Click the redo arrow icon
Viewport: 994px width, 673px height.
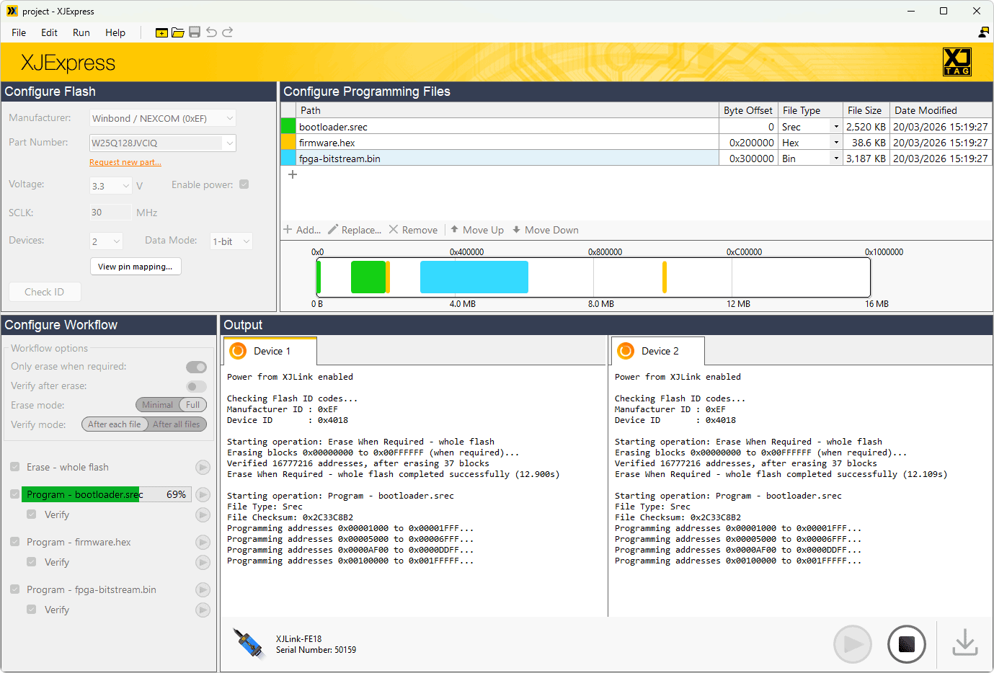click(228, 32)
